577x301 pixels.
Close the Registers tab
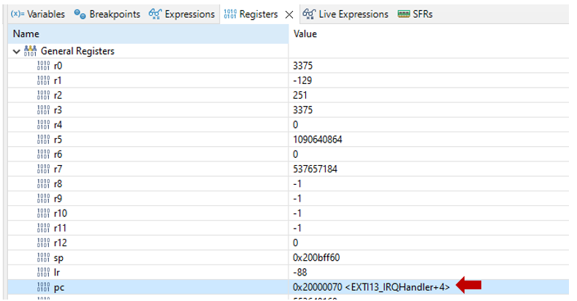pos(288,14)
